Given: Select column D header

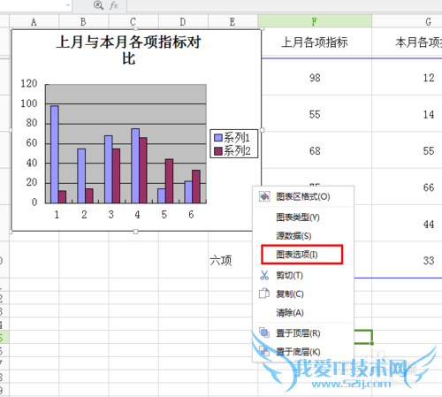Looking at the screenshot, I should (183, 21).
